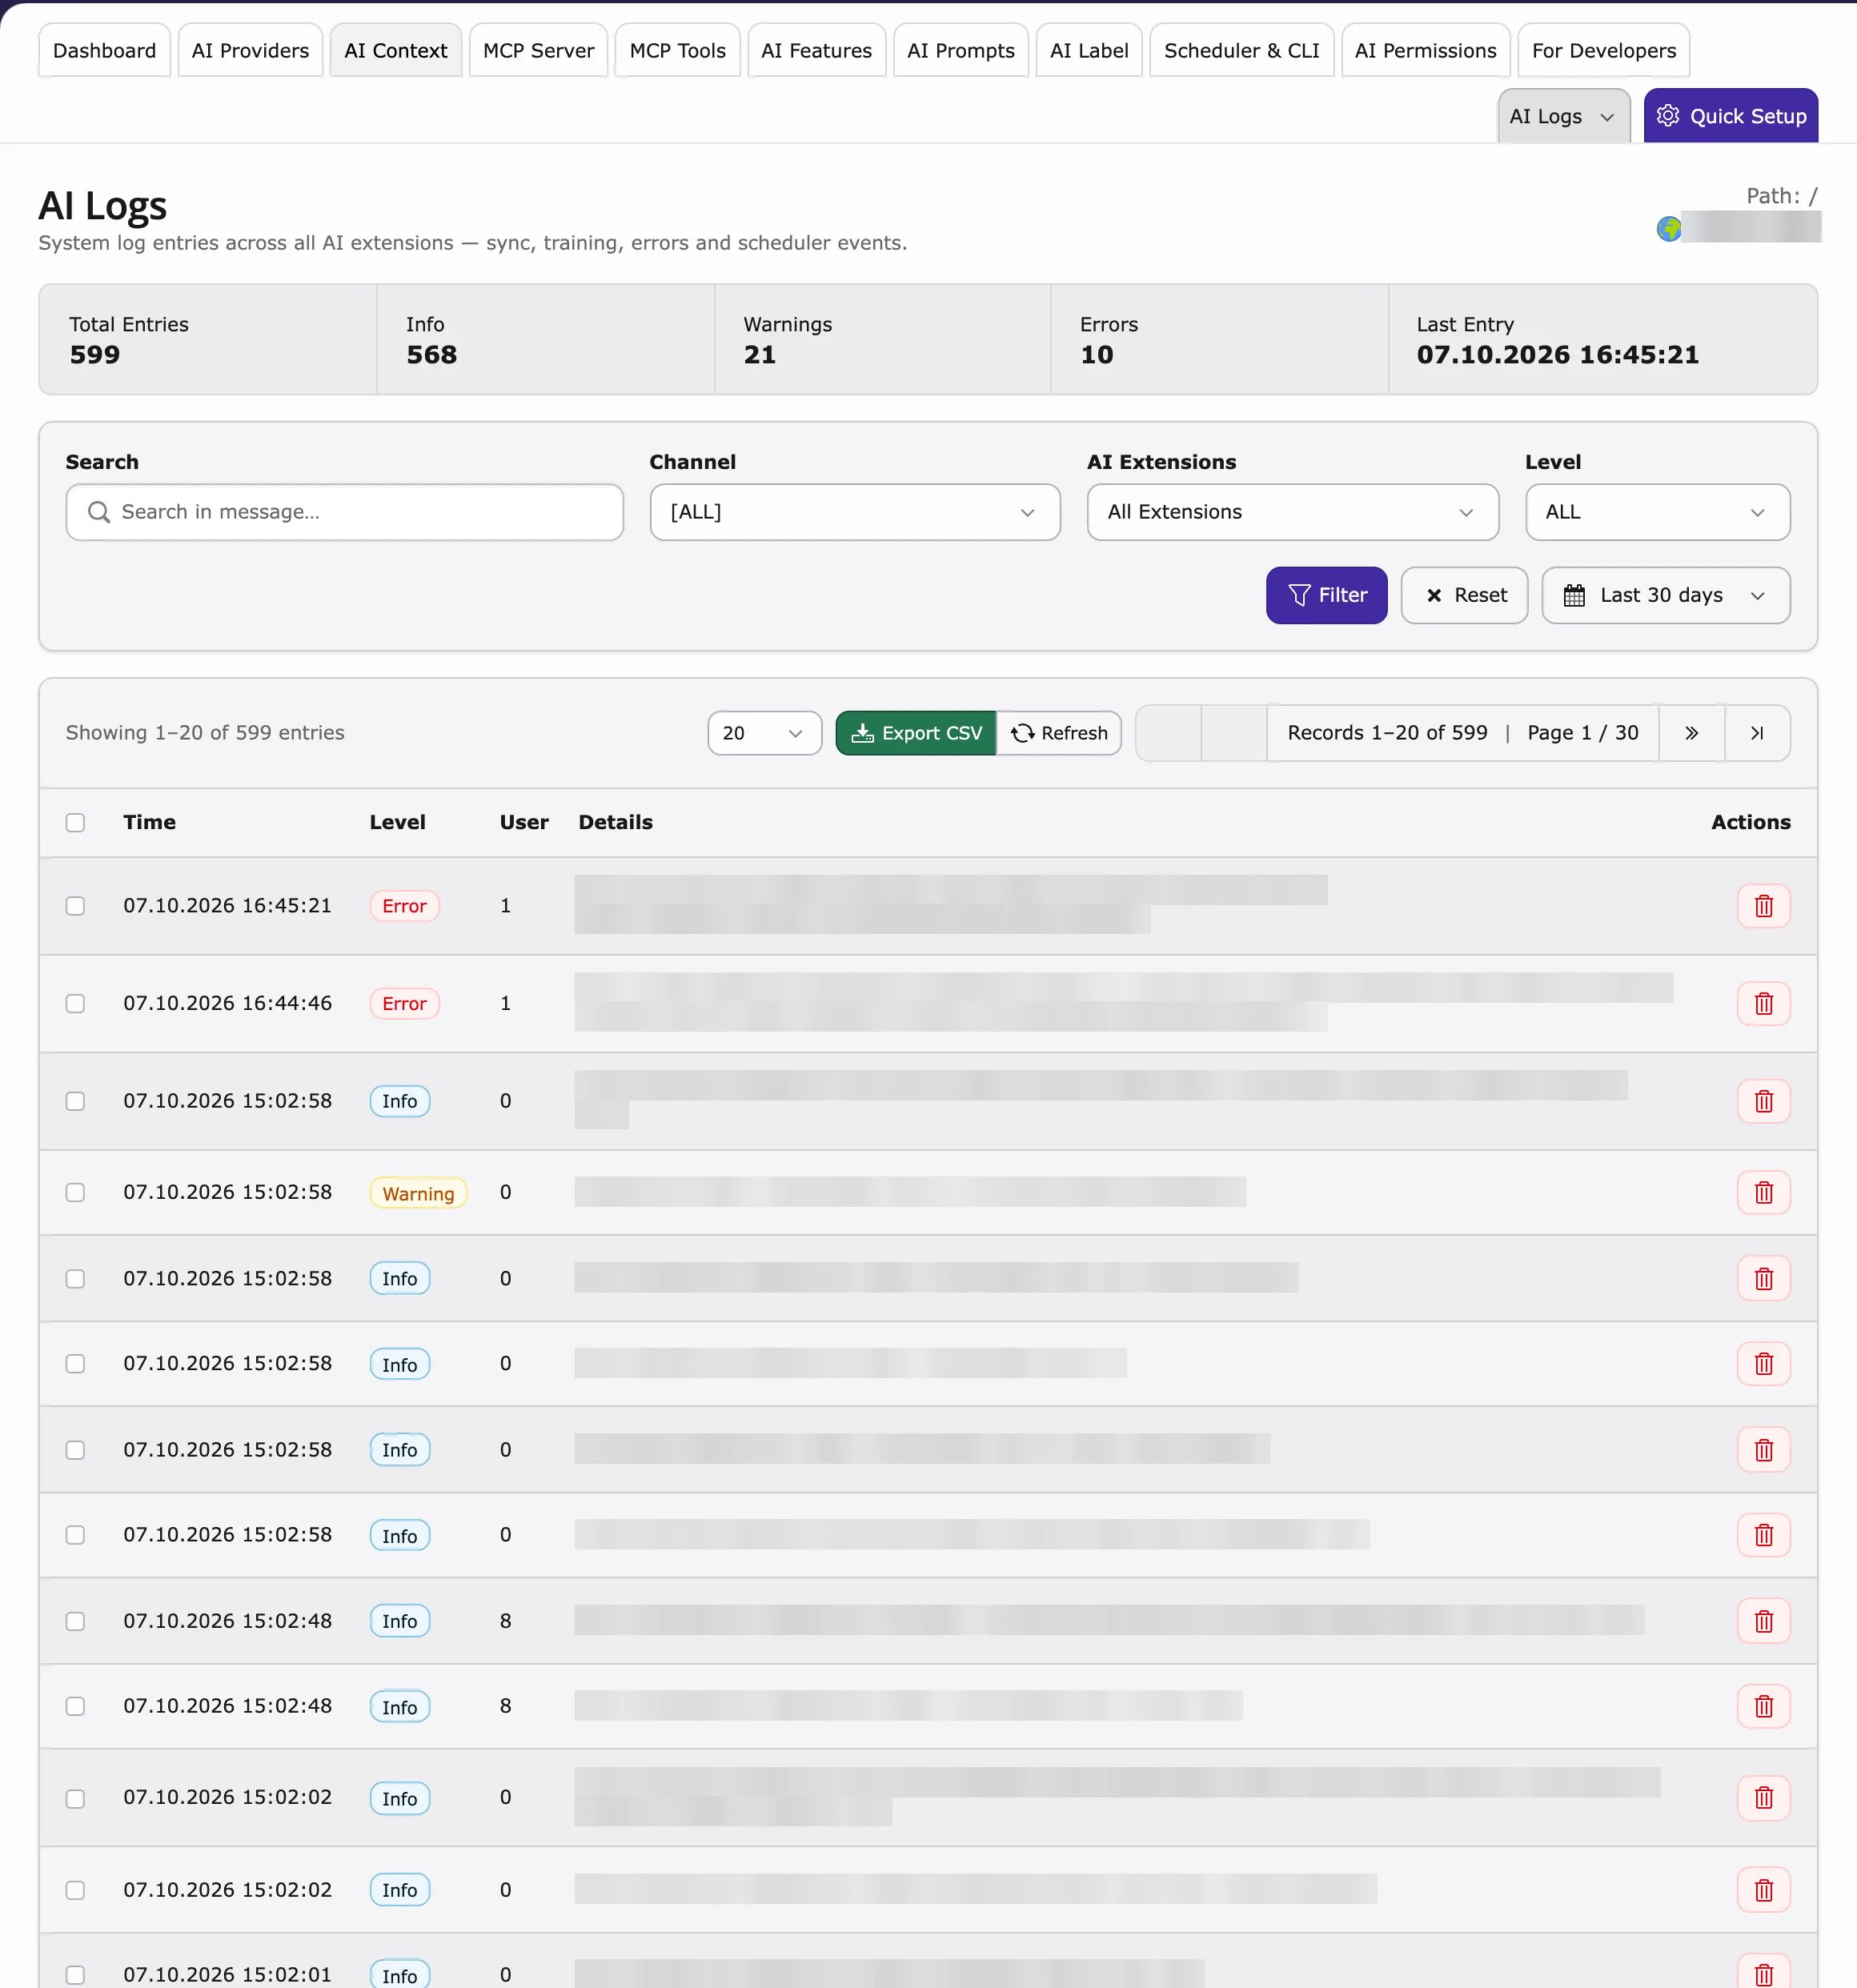Click the globe icon under Path
The width and height of the screenshot is (1857, 1988).
click(1668, 229)
